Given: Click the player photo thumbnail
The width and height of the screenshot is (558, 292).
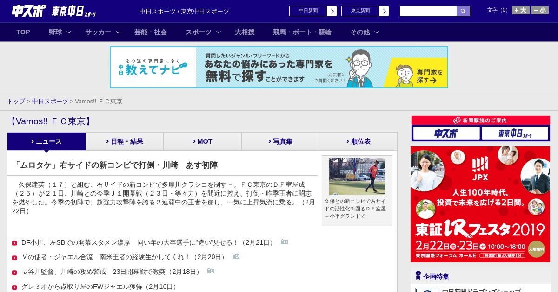Looking at the screenshot, I should point(357,176).
